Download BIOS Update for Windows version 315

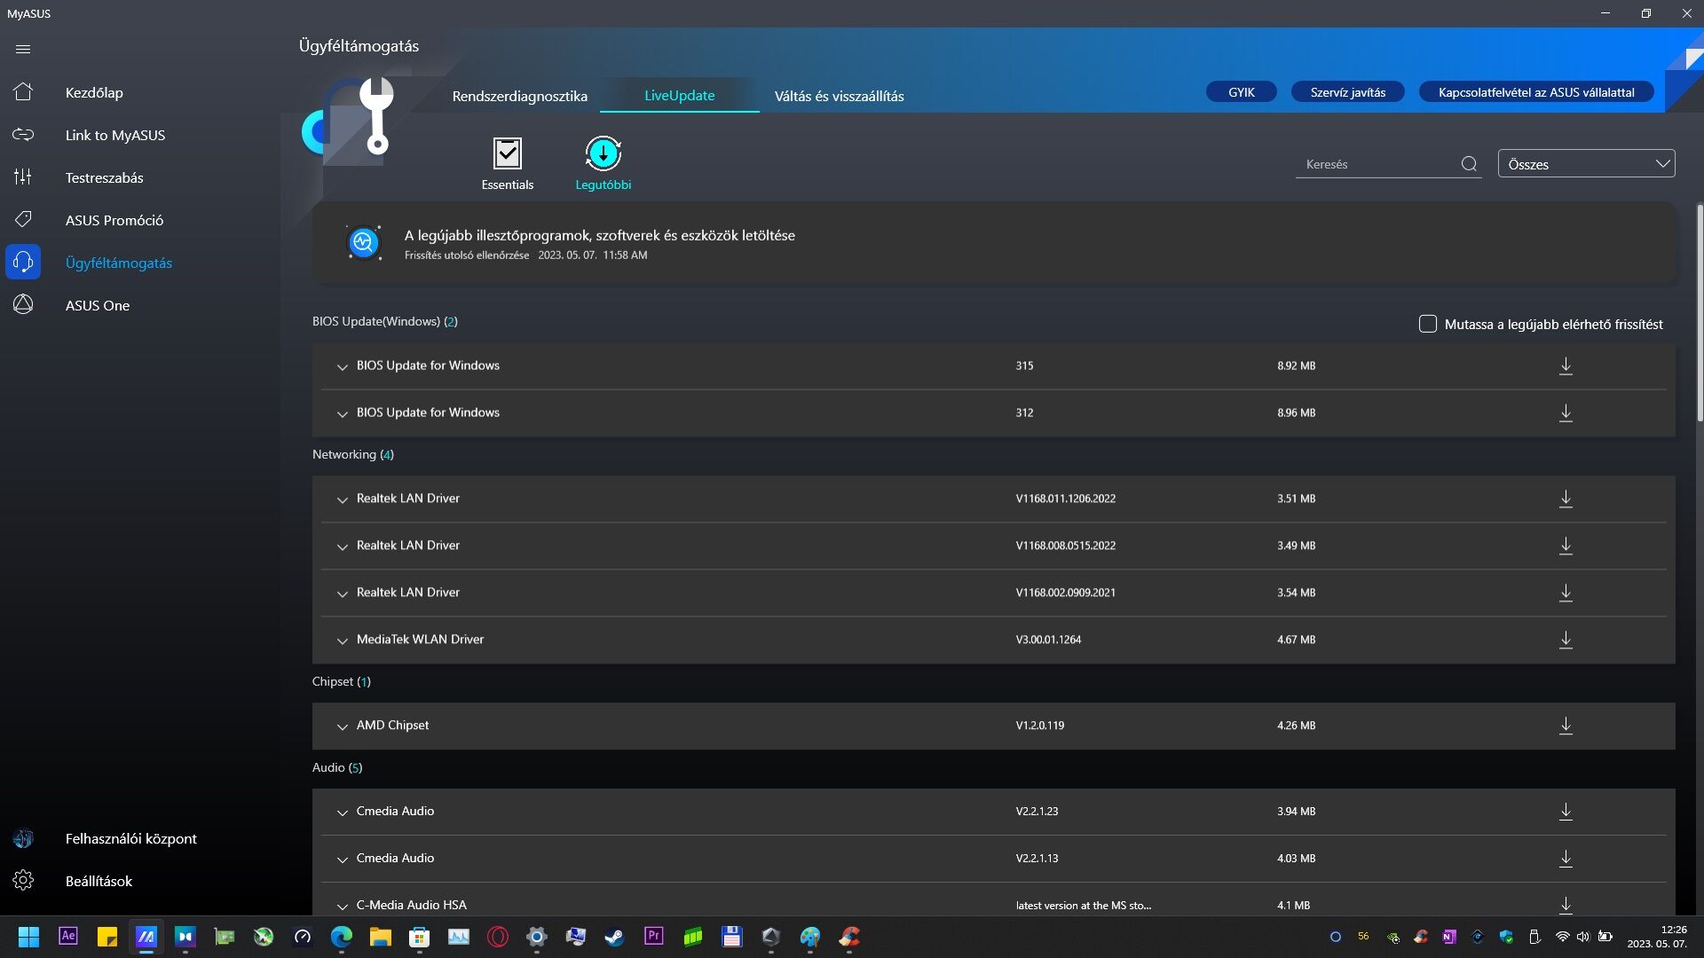tap(1566, 366)
